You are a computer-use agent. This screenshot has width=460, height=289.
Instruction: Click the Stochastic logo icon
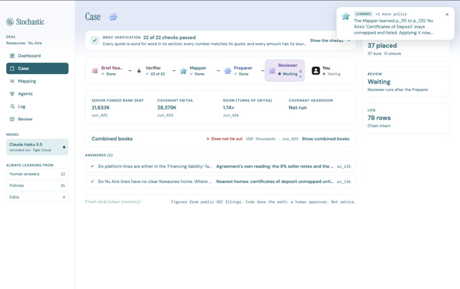pyautogui.click(x=10, y=22)
